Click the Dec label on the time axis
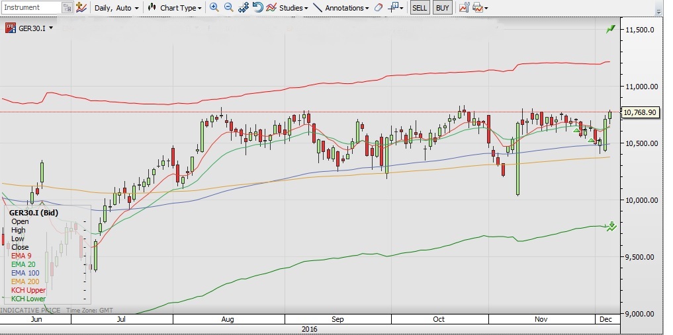This screenshot has width=673, height=335. (606, 319)
